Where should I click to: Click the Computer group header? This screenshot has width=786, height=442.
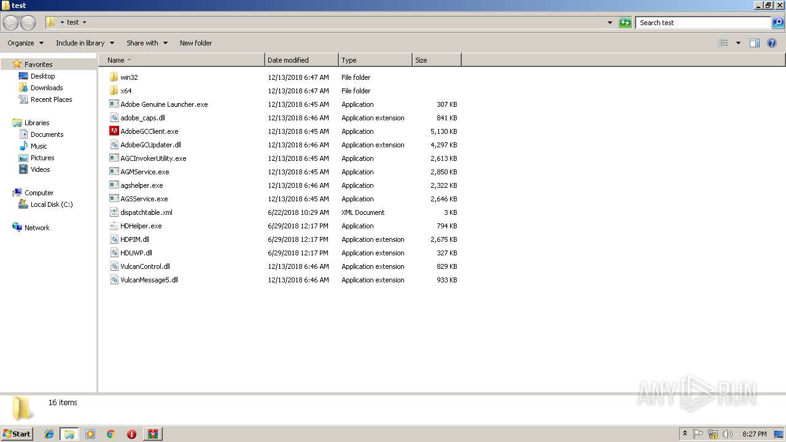39,193
